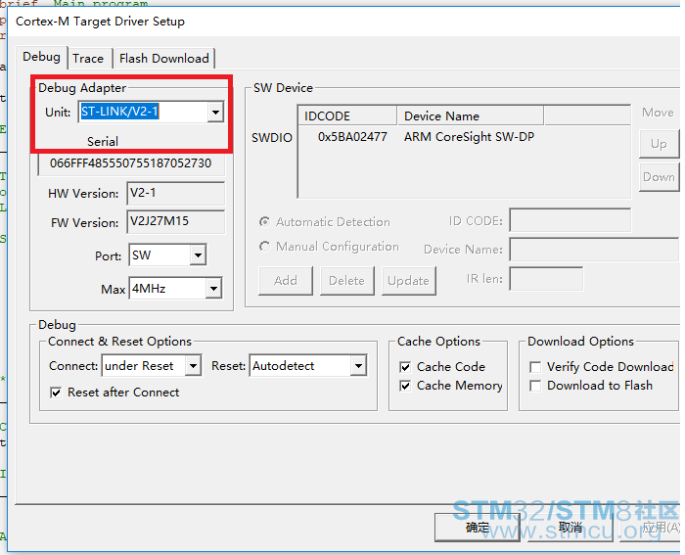Enable Download to Flash
Screen dimensions: 685x555
[535, 386]
